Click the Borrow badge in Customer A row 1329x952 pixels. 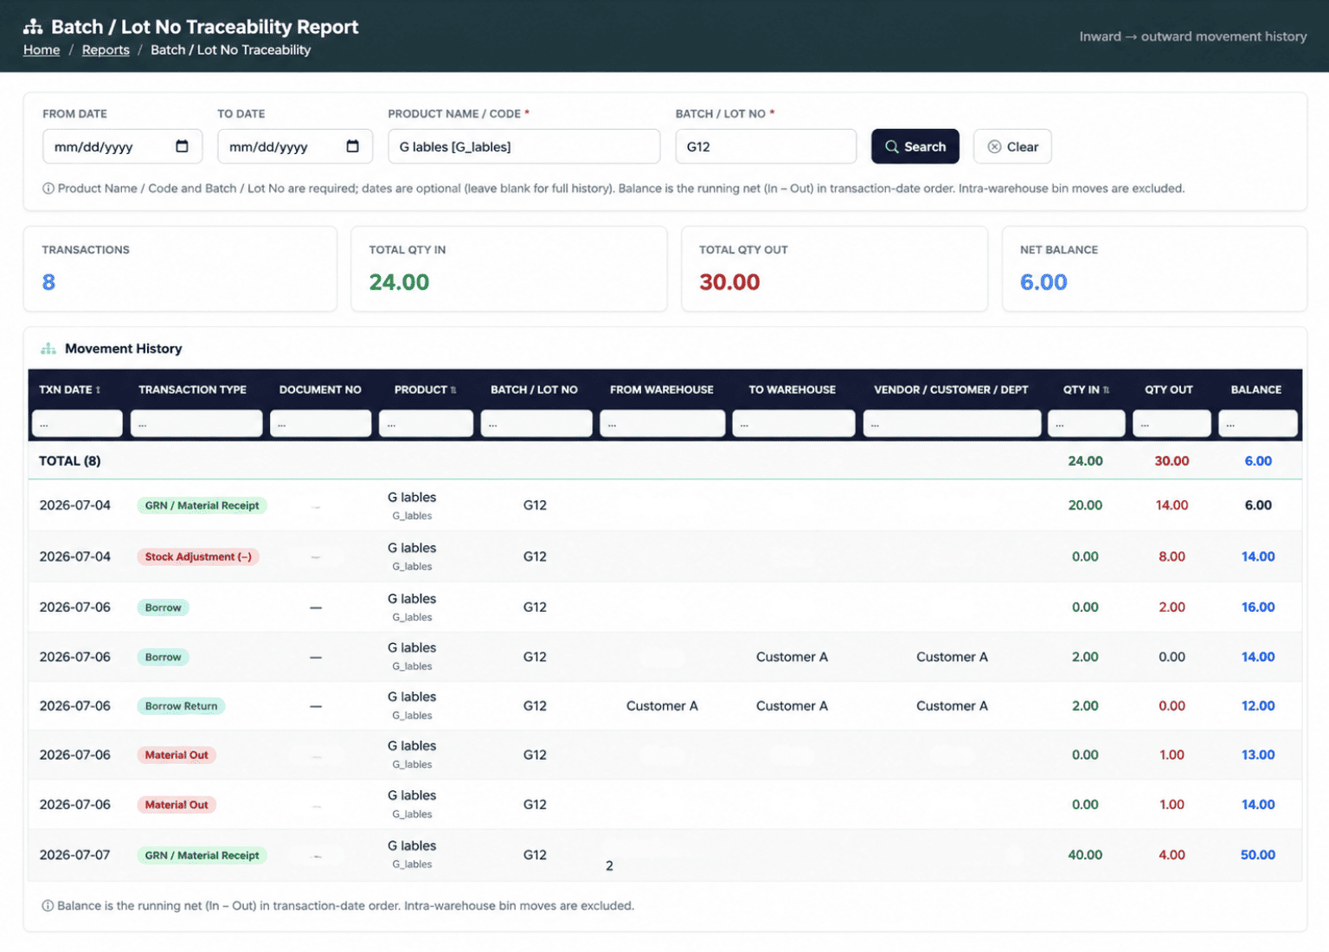click(x=163, y=657)
